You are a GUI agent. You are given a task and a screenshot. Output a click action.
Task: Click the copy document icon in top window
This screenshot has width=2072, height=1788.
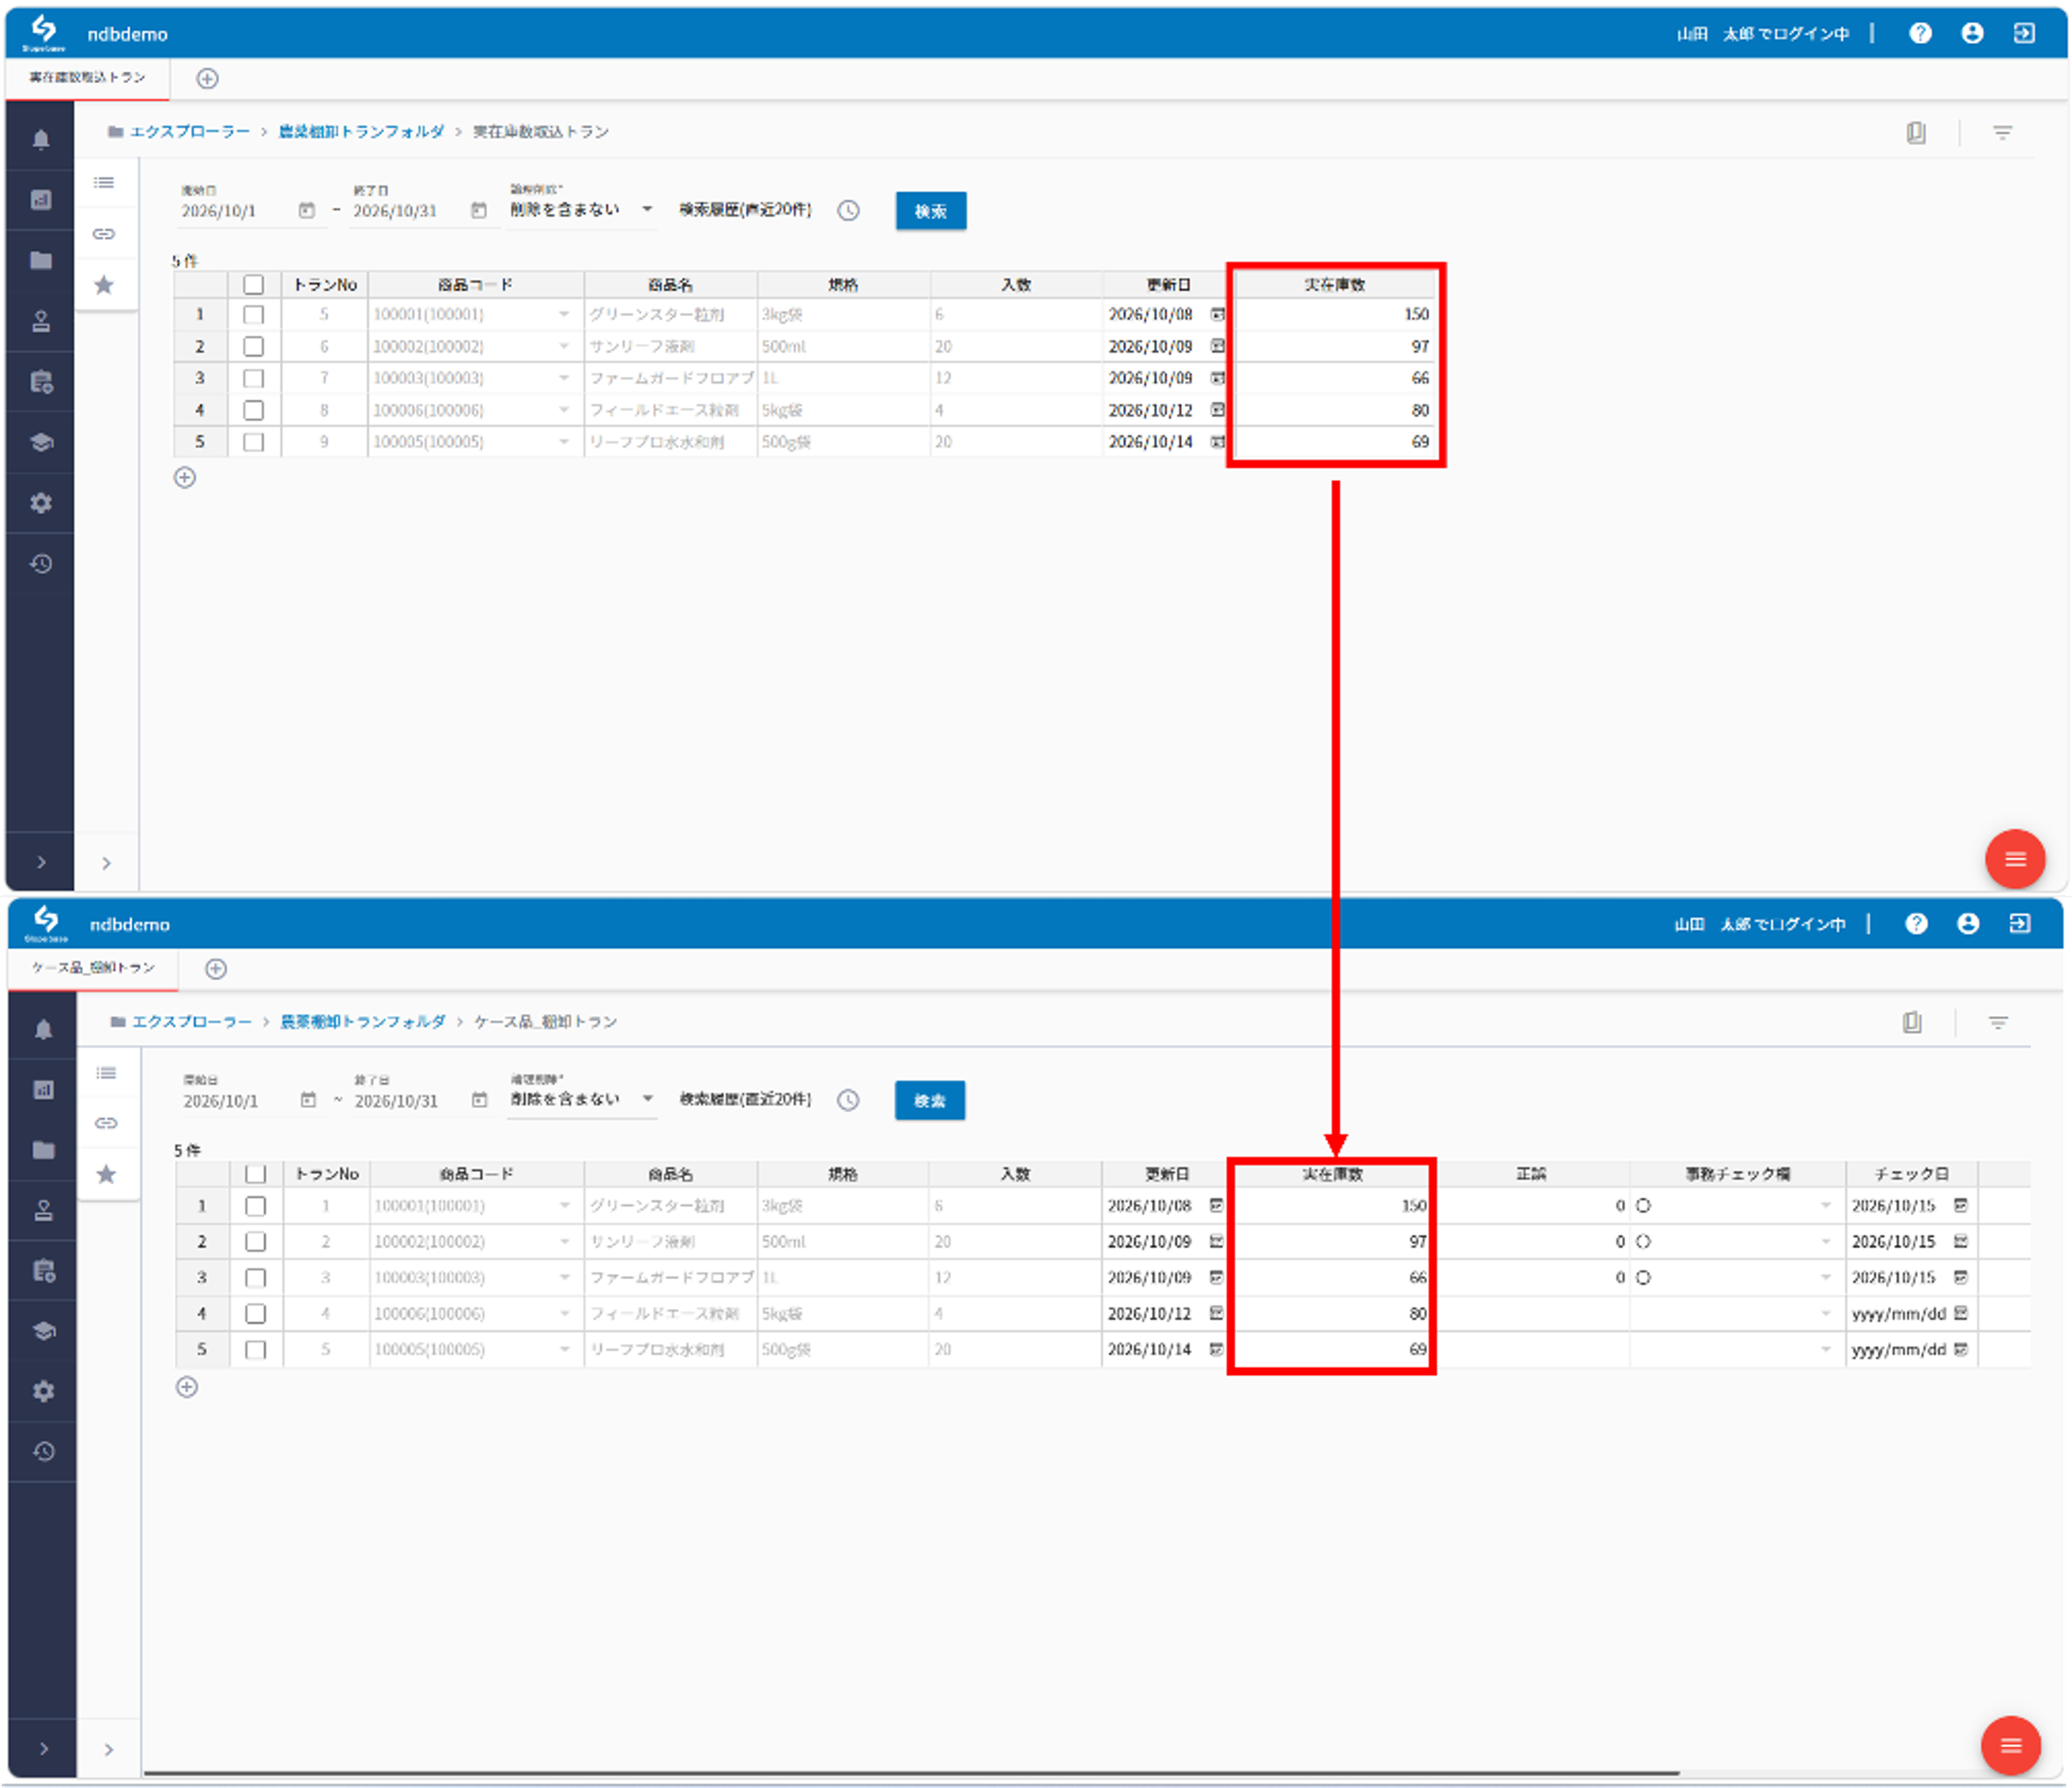(x=1916, y=132)
